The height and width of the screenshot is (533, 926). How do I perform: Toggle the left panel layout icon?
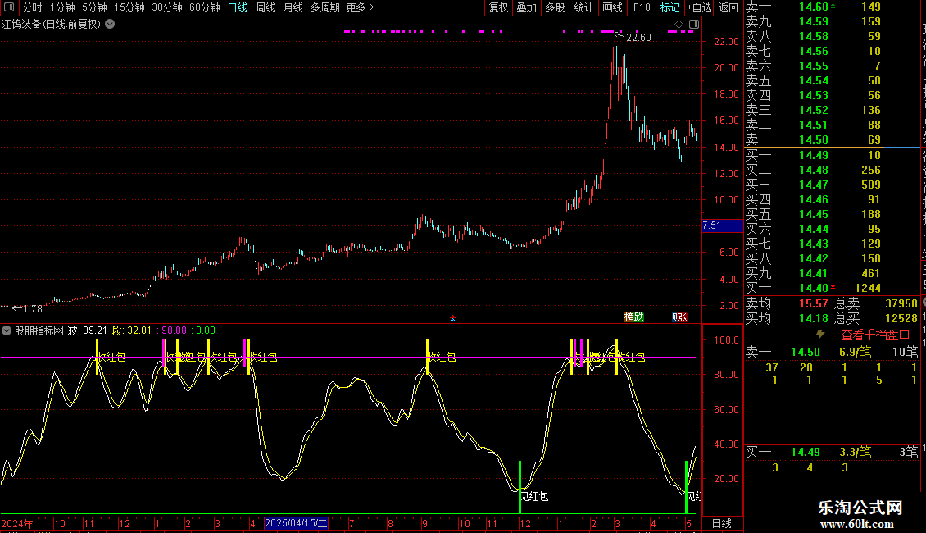[x=9, y=7]
